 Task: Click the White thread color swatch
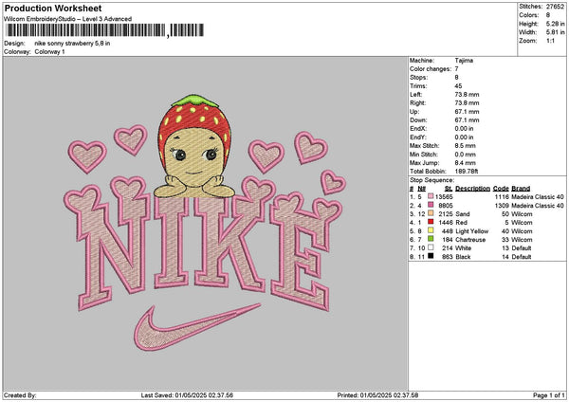click(x=430, y=248)
